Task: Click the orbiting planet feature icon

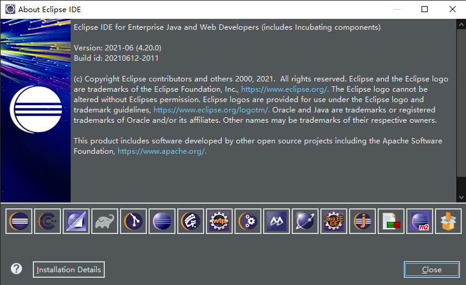Action: 305,221
